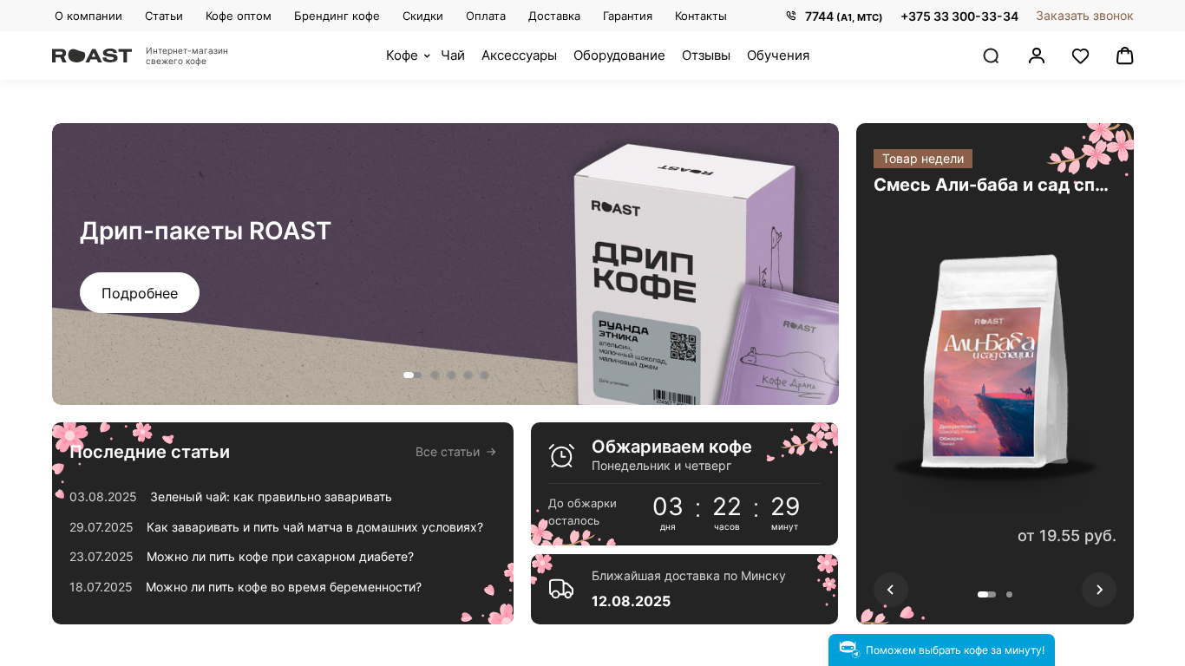
Task: Open the Гарантия page
Action: [628, 16]
